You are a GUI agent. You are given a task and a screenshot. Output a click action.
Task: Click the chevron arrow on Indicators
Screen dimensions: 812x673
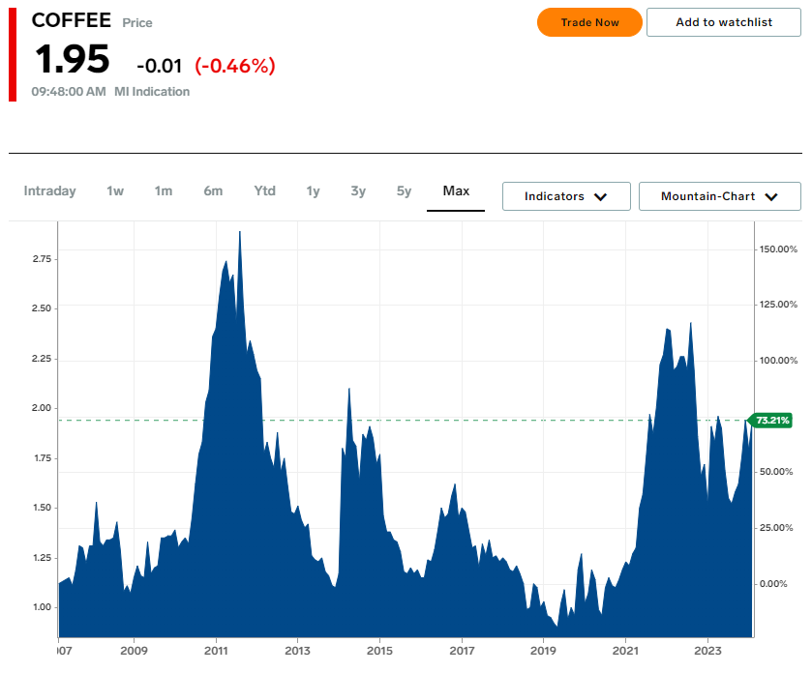pyautogui.click(x=600, y=196)
